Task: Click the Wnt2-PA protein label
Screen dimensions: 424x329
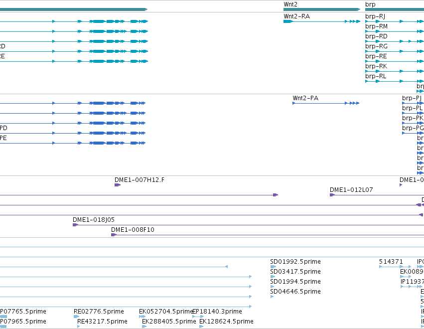Action: (x=305, y=98)
